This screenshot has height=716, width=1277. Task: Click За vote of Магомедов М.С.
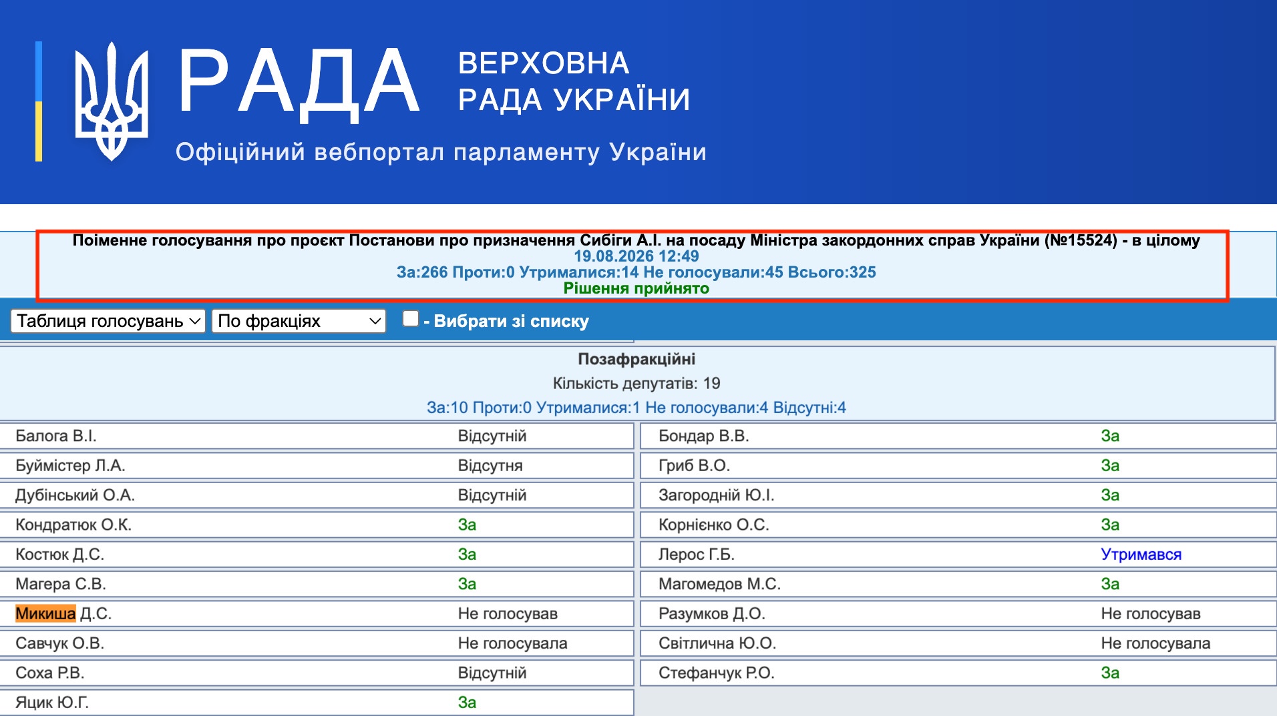pyautogui.click(x=1110, y=584)
